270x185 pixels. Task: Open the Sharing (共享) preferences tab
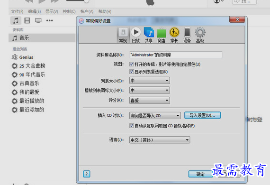coord(149,35)
